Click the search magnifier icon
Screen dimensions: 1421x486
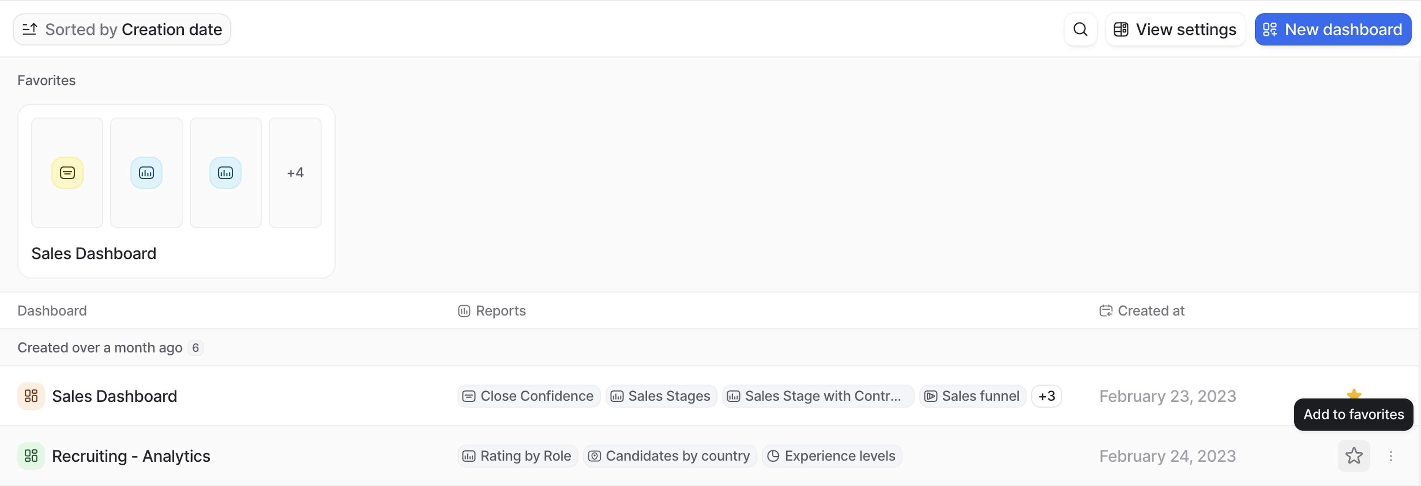coord(1080,29)
